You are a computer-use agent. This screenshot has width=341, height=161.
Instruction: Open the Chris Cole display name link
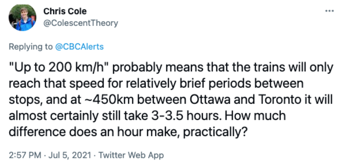(65, 11)
